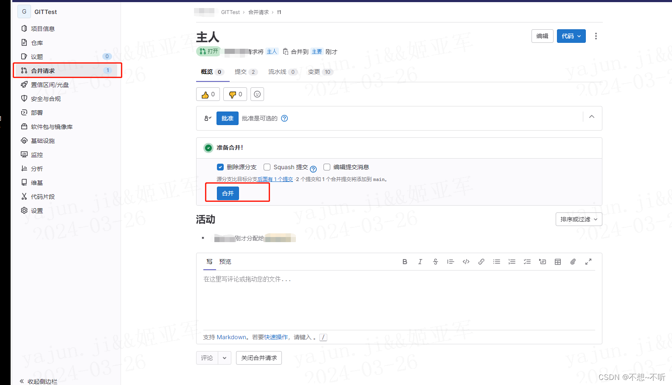Collapse the approval section chevron

tap(592, 117)
